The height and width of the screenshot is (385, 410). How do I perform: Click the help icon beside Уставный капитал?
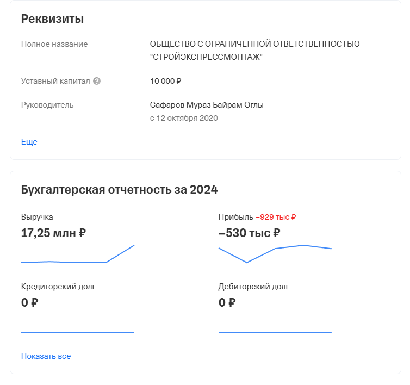[x=97, y=81]
